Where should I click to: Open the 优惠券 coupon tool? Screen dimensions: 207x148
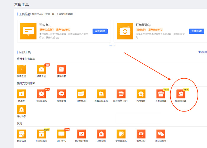pos(21,94)
